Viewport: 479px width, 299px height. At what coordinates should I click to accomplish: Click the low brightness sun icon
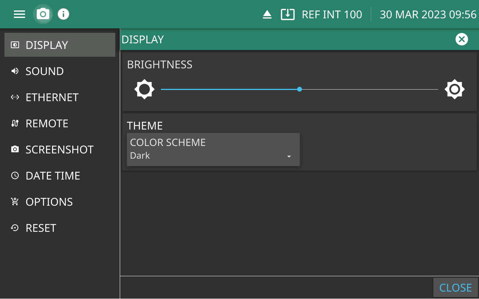144,89
